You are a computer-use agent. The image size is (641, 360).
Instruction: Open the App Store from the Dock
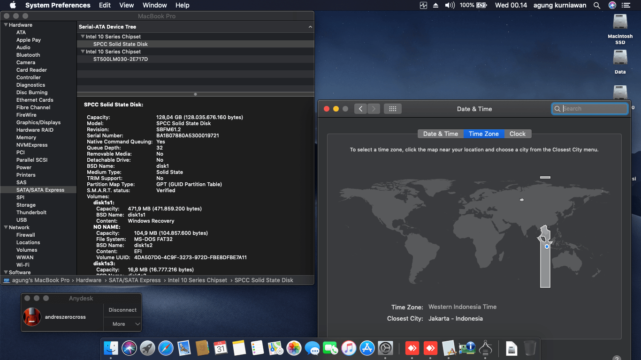367,348
